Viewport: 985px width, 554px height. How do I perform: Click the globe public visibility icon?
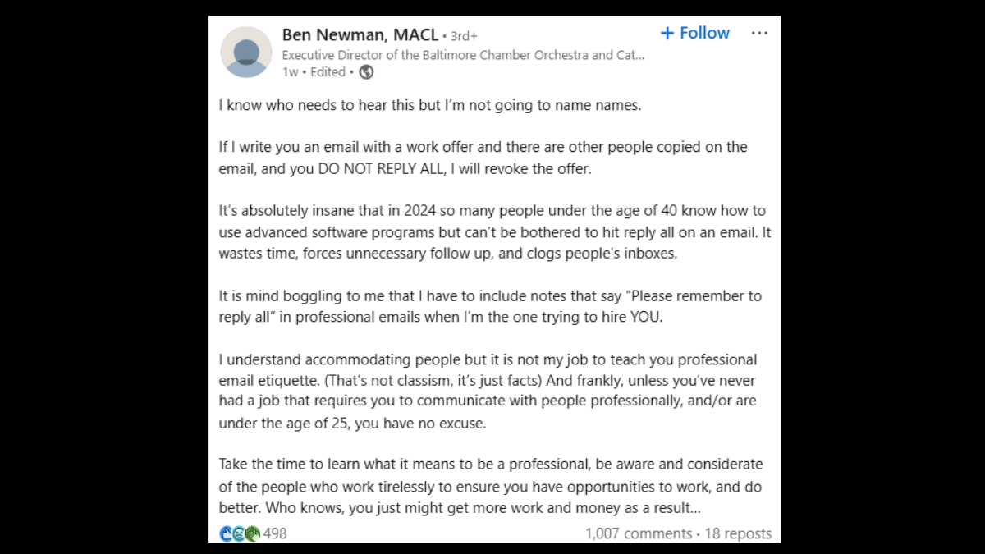pos(367,72)
